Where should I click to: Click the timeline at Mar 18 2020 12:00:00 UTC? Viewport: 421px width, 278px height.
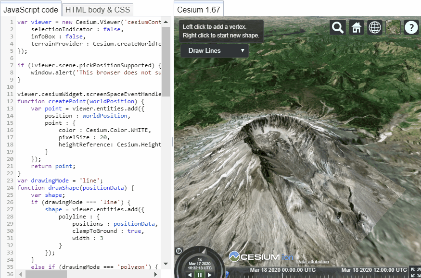(374, 270)
